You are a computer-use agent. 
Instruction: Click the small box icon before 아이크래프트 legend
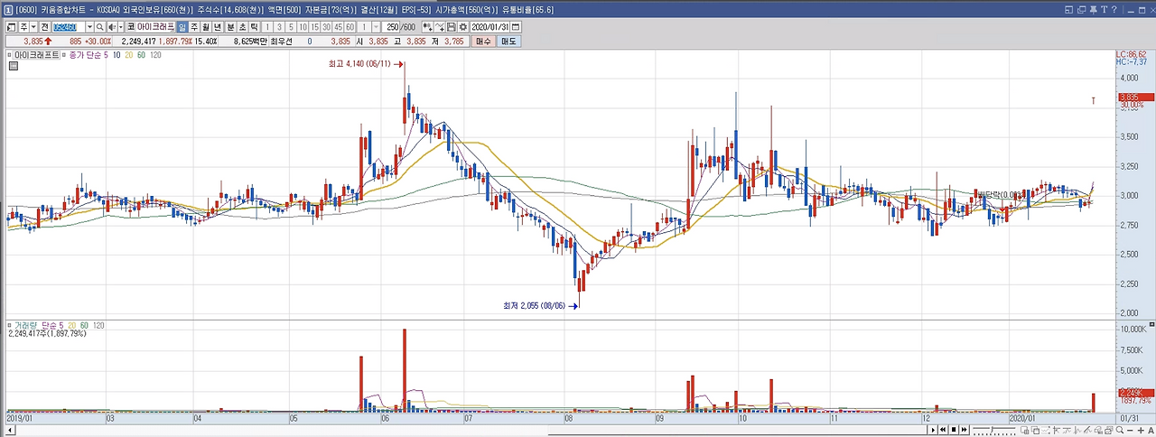[11, 56]
